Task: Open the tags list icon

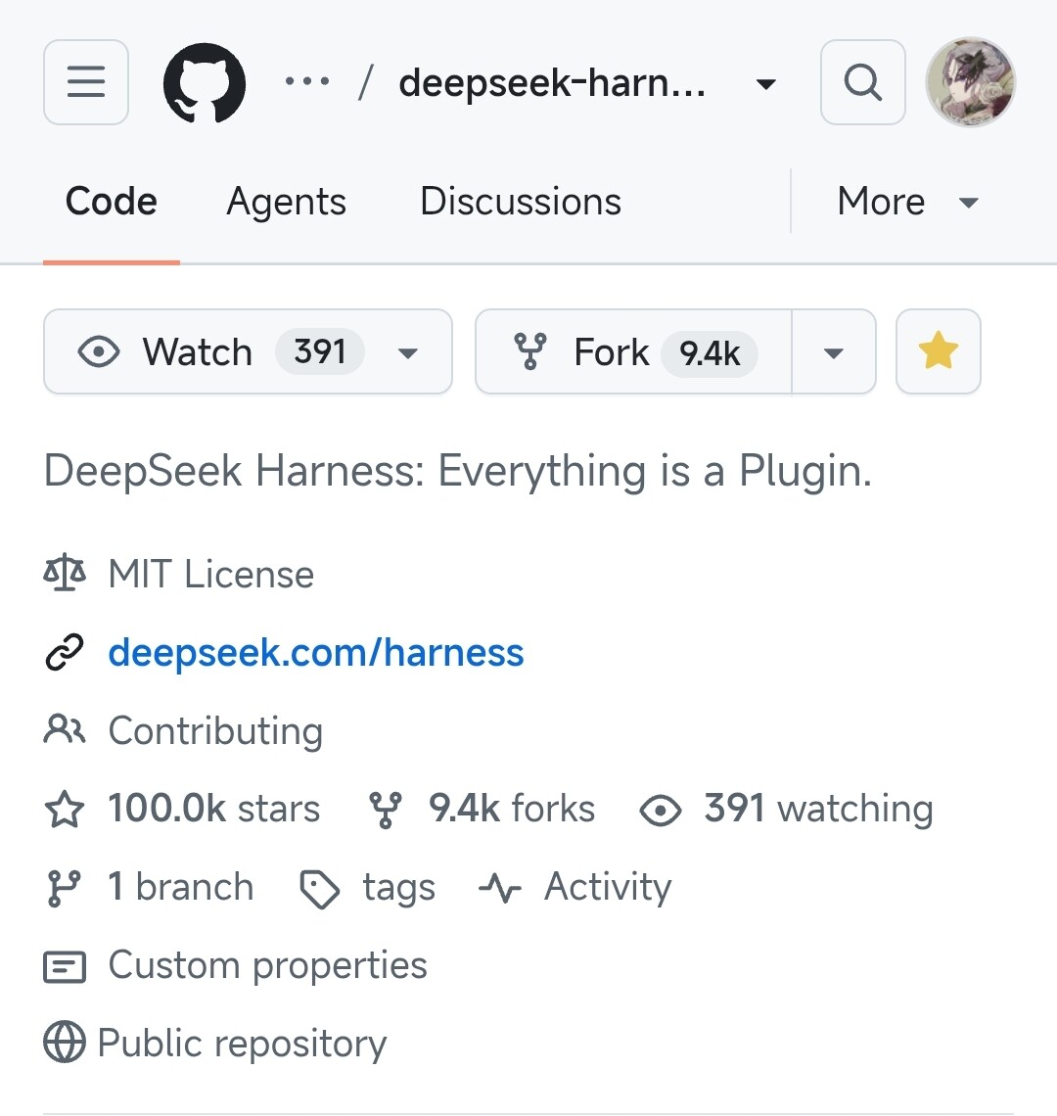Action: point(320,889)
